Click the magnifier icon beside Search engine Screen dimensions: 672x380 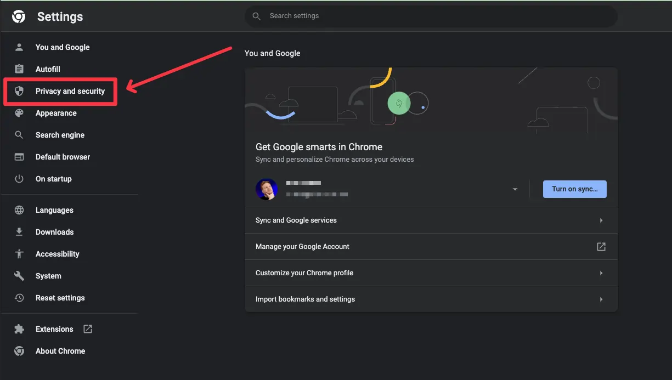pyautogui.click(x=19, y=135)
